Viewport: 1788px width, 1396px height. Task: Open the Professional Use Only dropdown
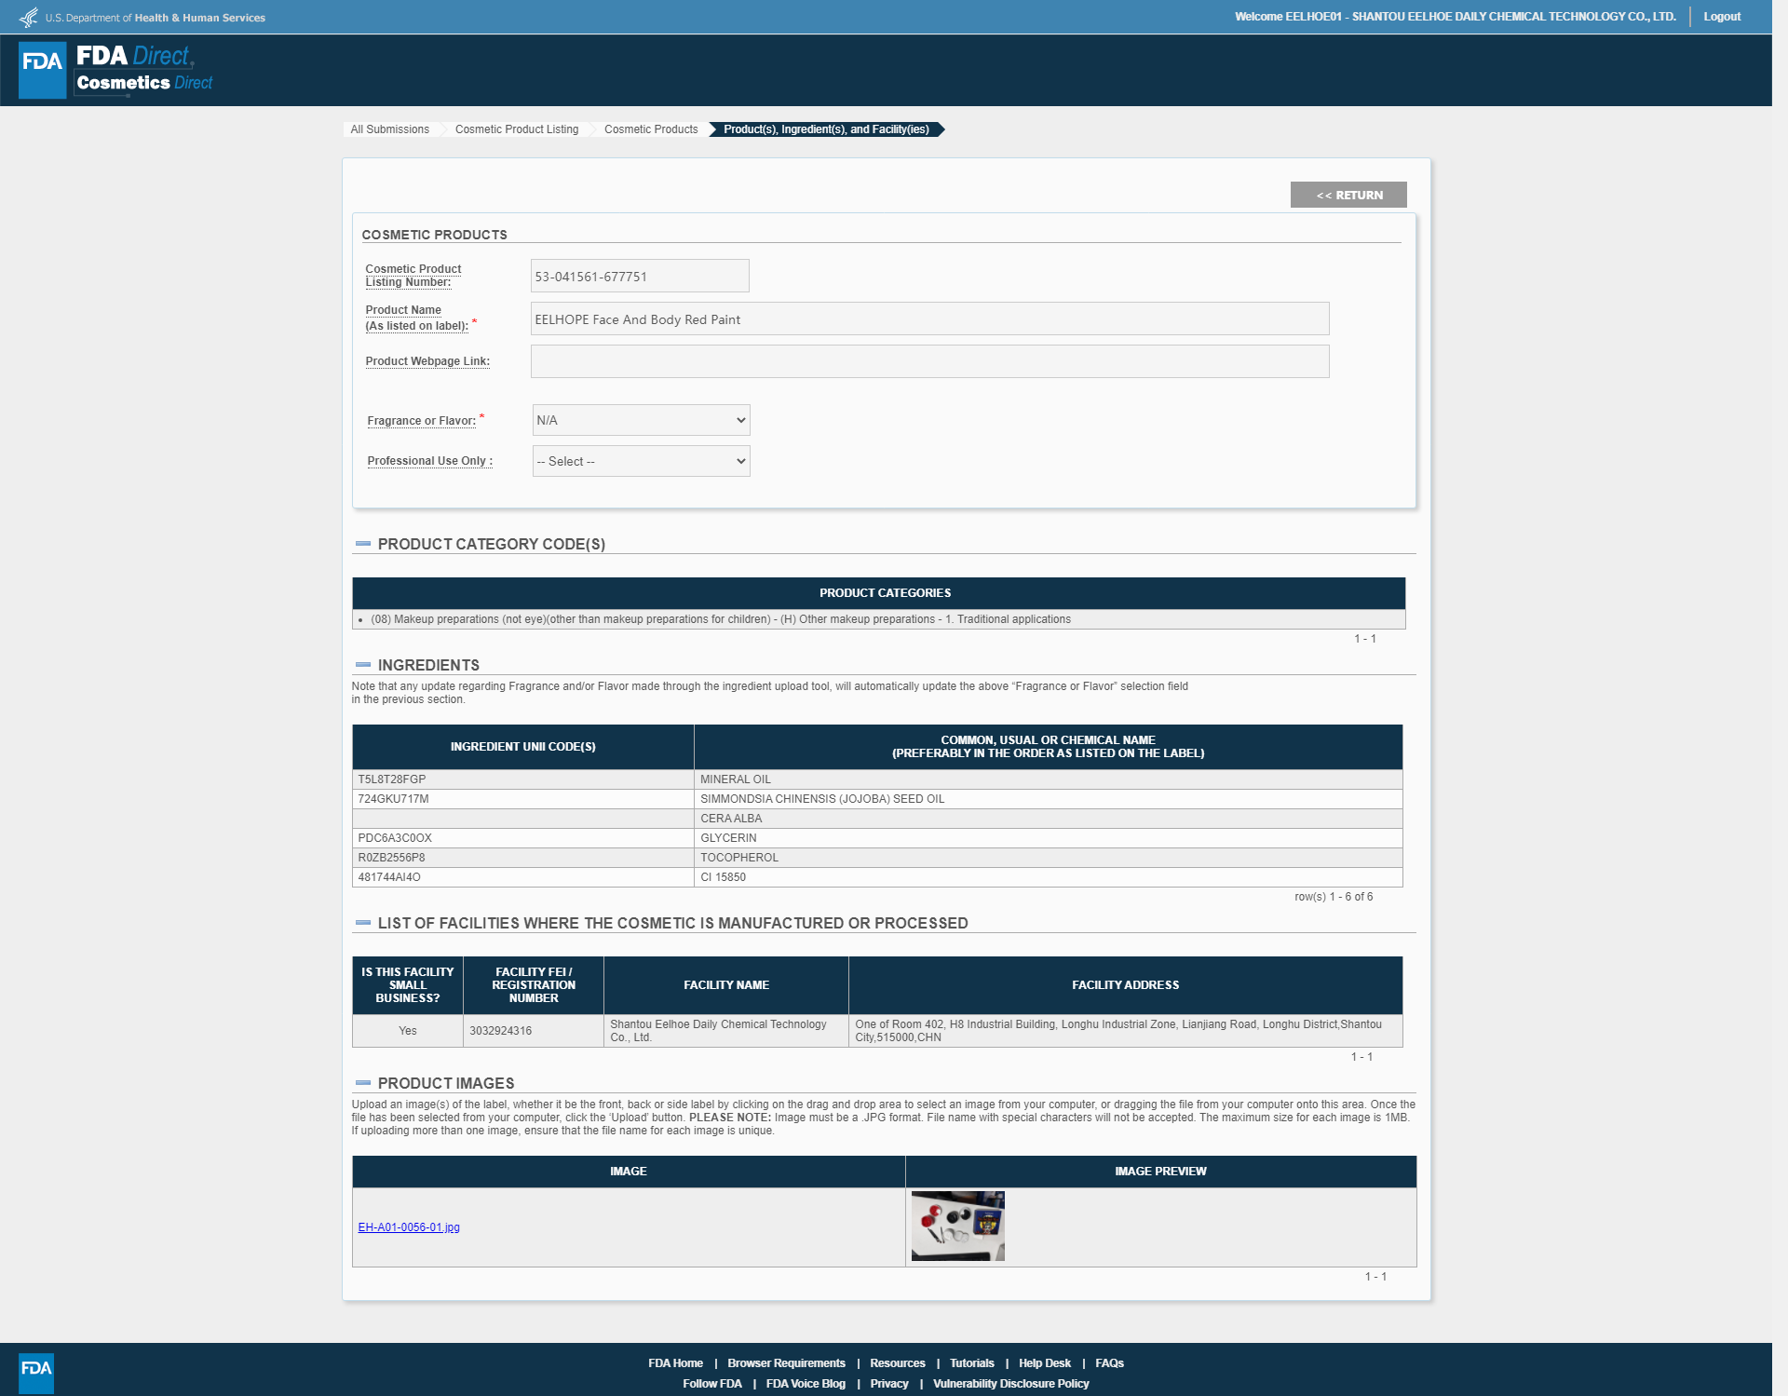[x=641, y=461]
